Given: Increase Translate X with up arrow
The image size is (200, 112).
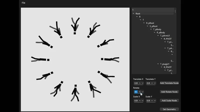Looking at the screenshot, I should point(140,83).
